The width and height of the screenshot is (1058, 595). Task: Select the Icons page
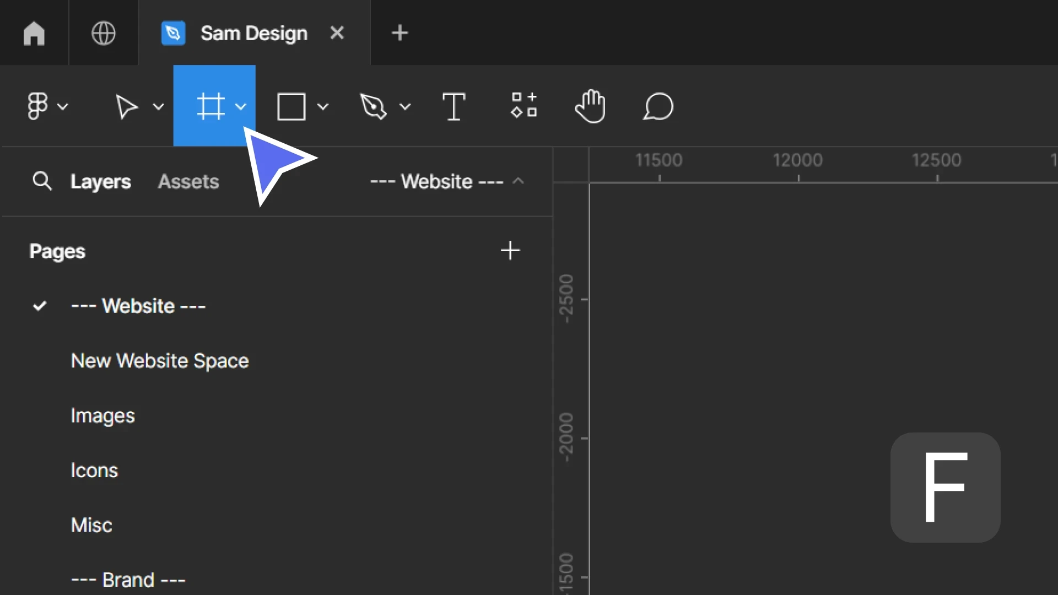94,470
